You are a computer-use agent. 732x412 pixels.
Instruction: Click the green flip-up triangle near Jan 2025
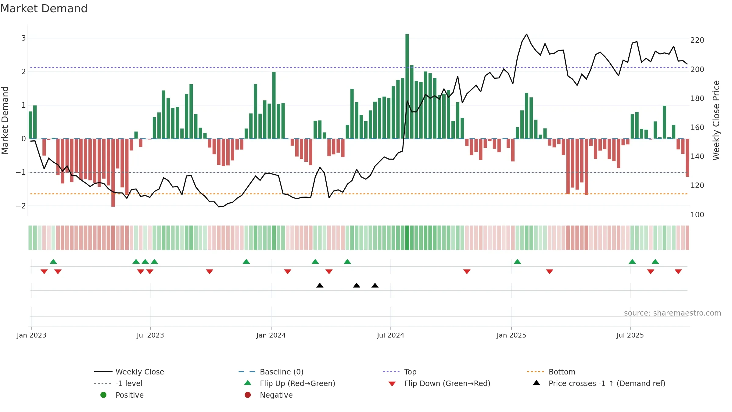coord(517,262)
